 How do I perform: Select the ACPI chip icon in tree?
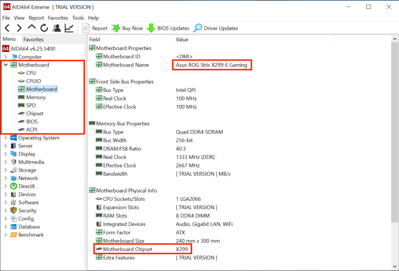tap(21, 130)
